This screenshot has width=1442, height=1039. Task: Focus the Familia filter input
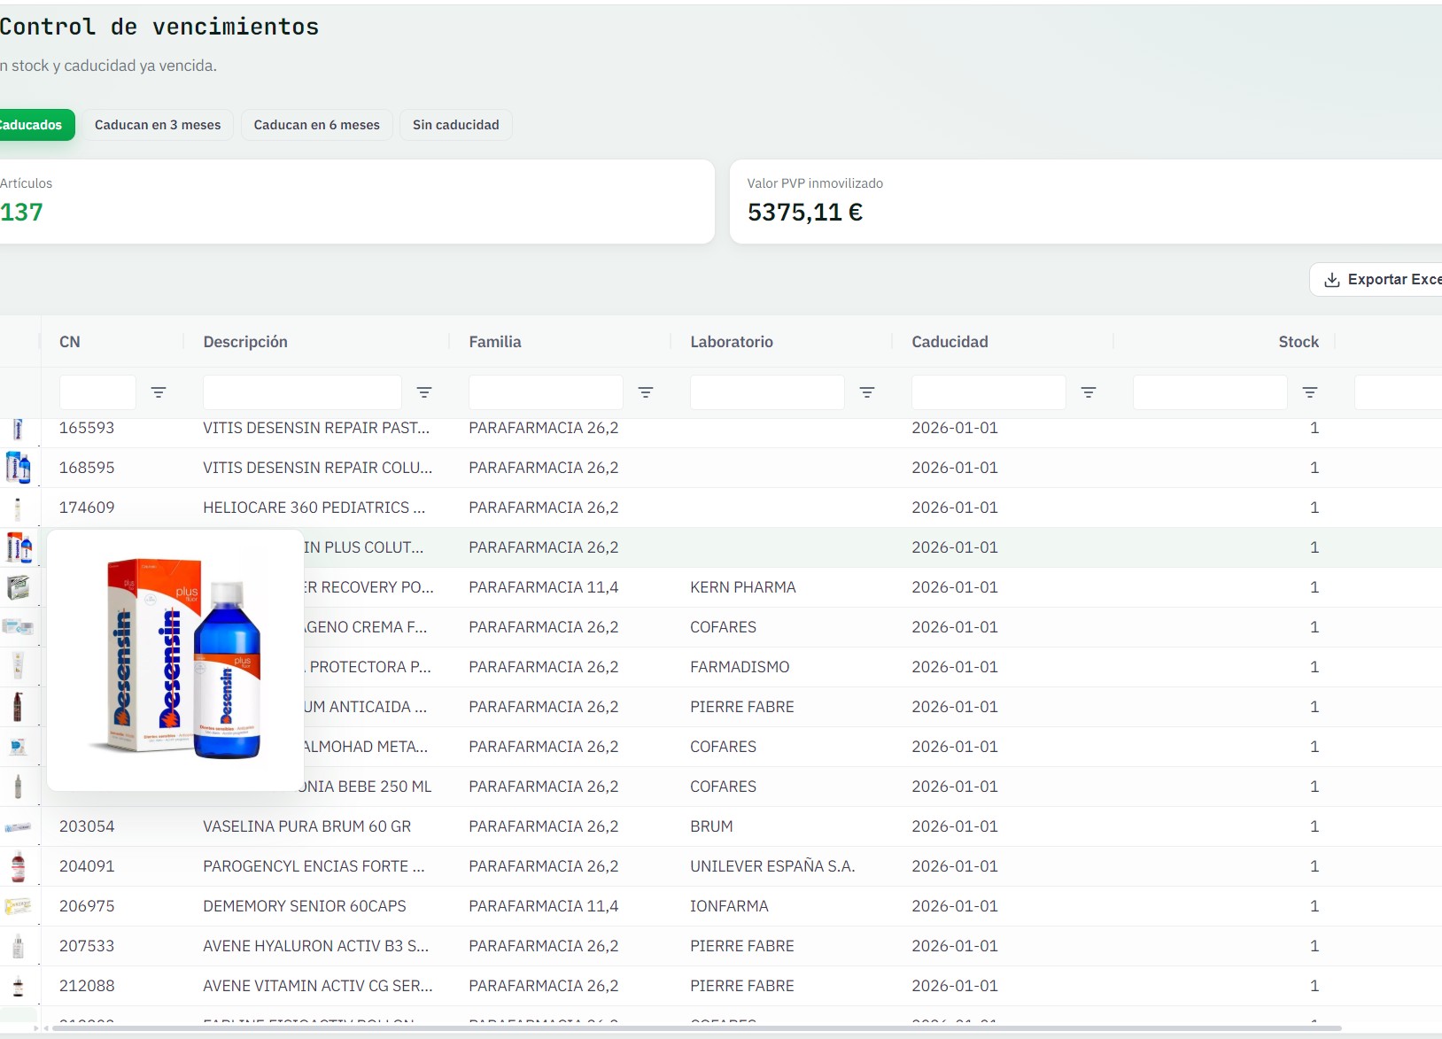coord(546,392)
